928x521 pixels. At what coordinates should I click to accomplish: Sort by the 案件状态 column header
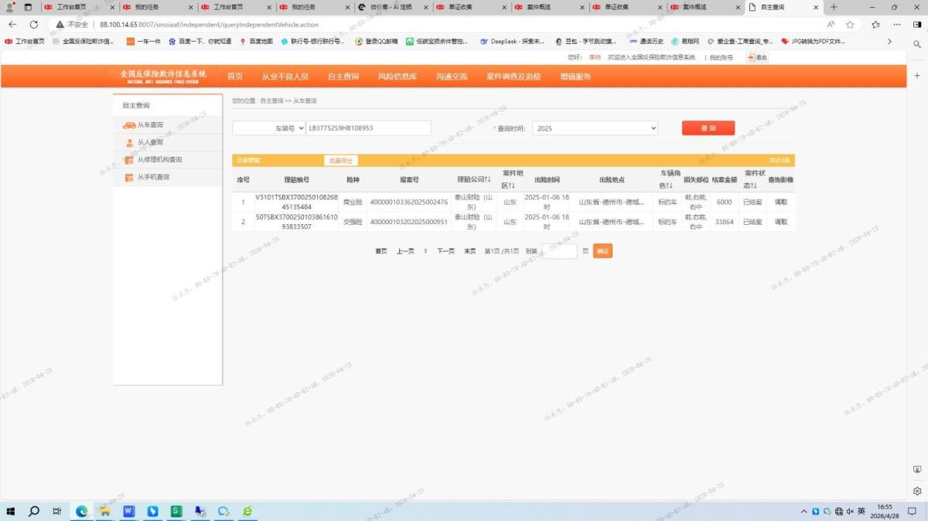click(754, 179)
